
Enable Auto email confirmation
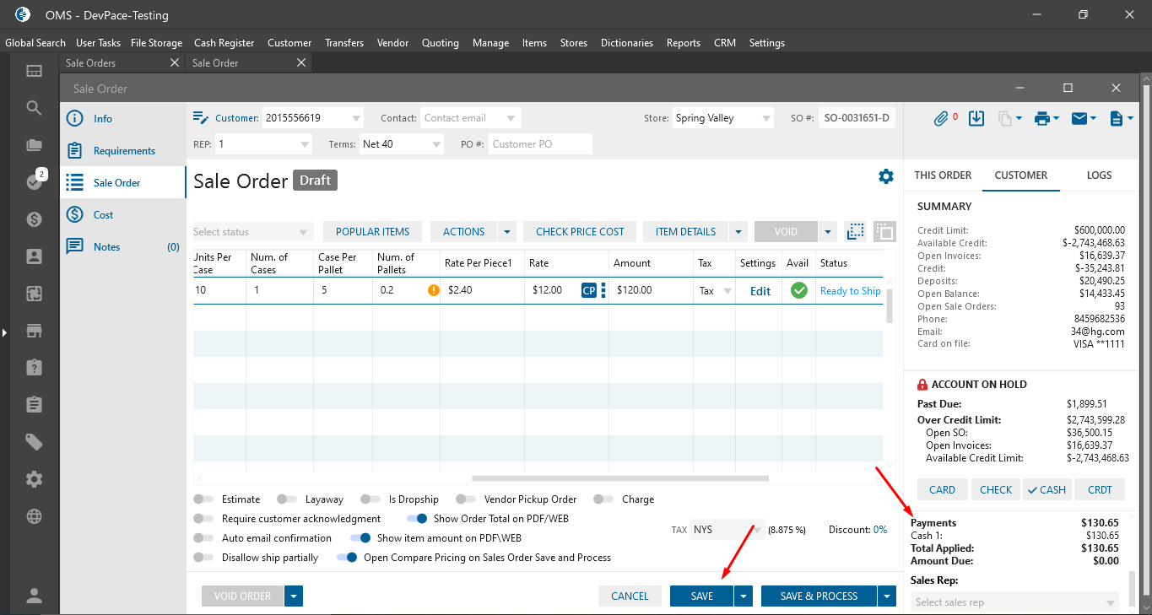(203, 538)
